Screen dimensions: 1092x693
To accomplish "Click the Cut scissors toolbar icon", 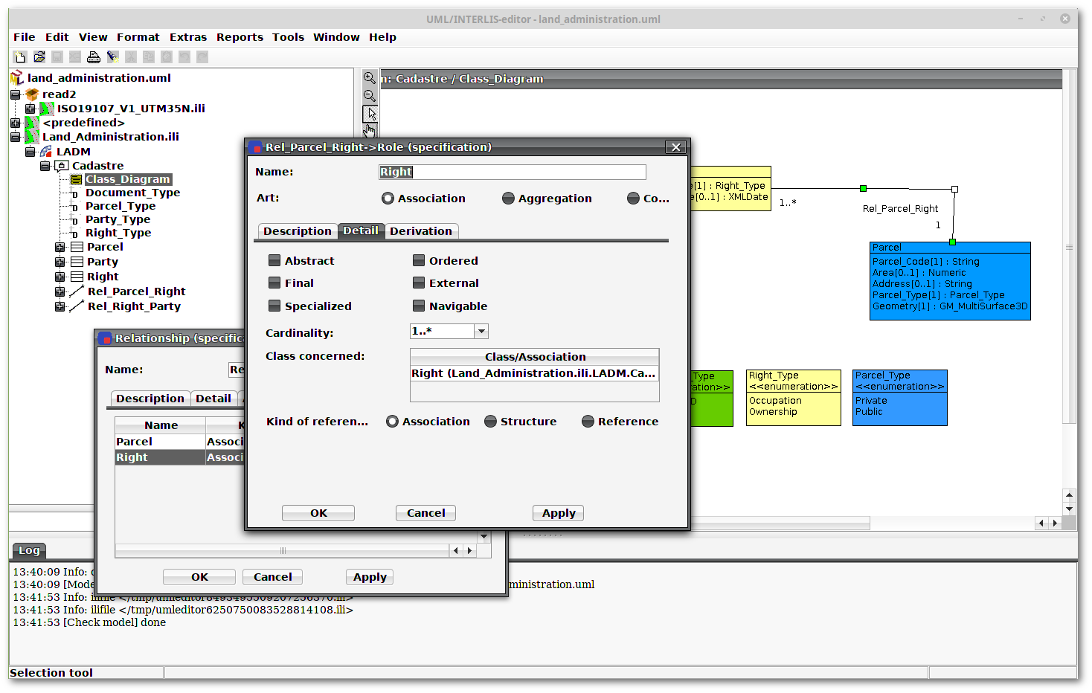I will [131, 57].
